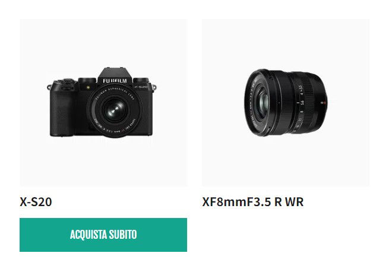
Task: Click the X-S20 badge on camera body
Action: click(141, 87)
